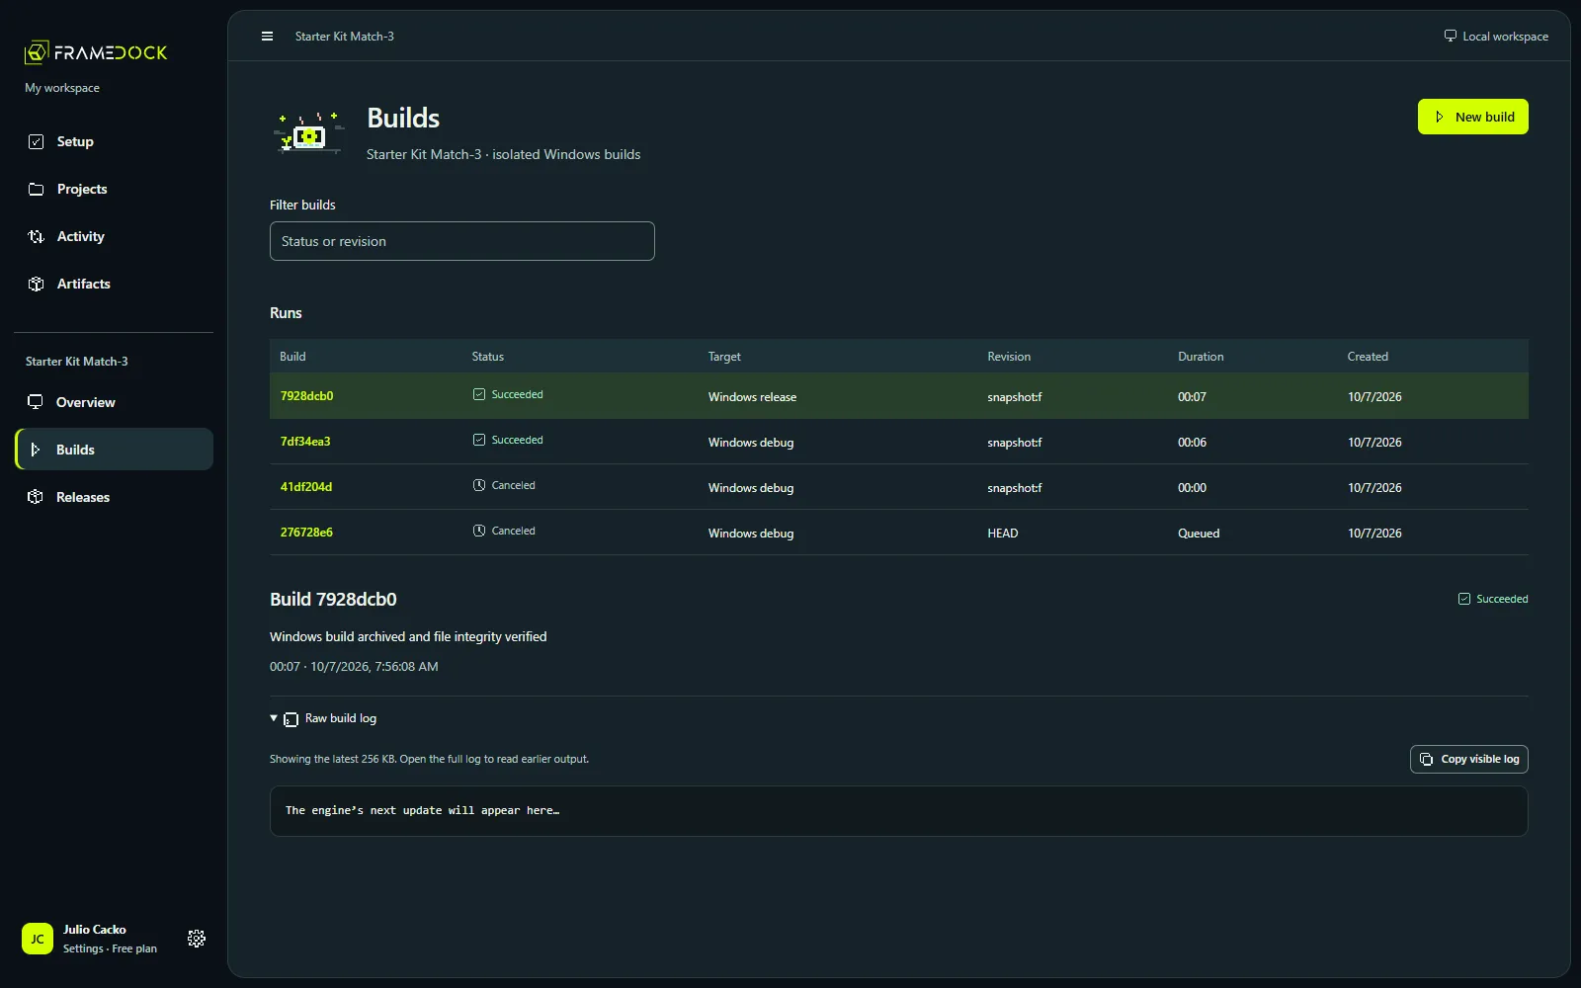Image resolution: width=1581 pixels, height=988 pixels.
Task: Open build 276728e6 link
Action: (306, 533)
